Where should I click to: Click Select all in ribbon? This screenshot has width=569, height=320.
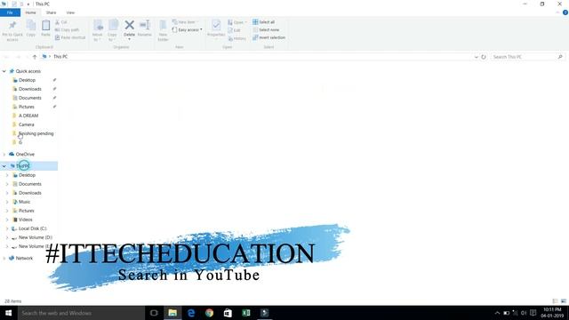coord(263,22)
